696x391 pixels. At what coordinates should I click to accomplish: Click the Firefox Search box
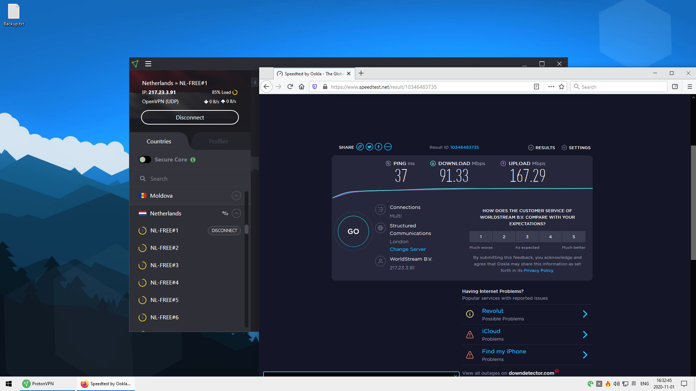[619, 87]
